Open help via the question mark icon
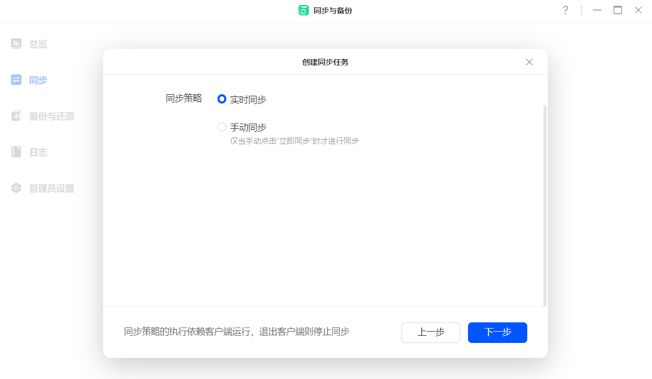This screenshot has height=379, width=652. [565, 10]
